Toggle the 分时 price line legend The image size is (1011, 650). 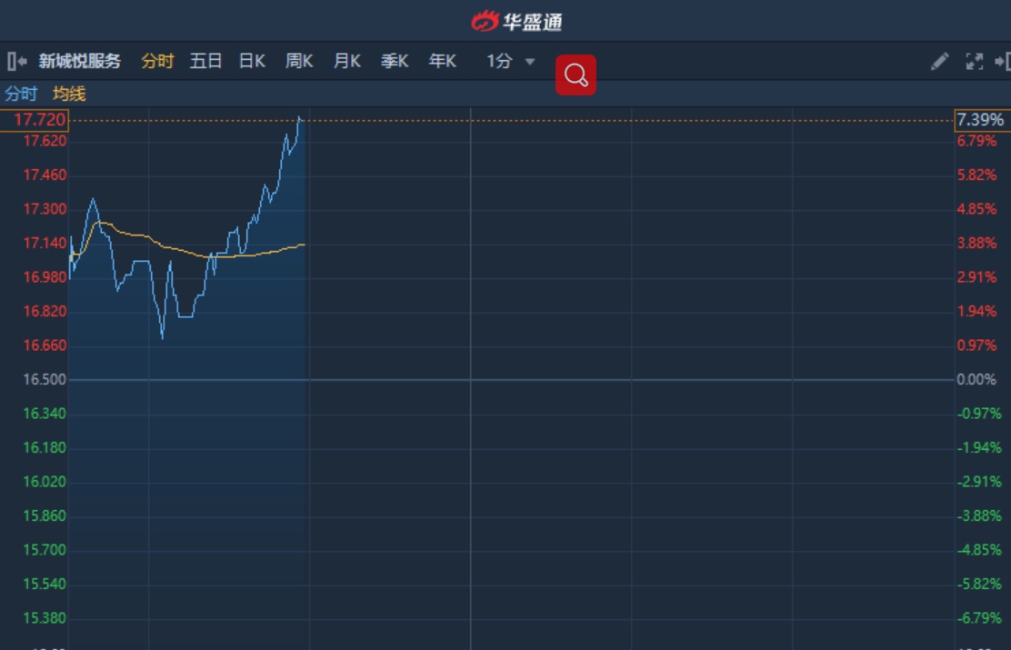click(21, 94)
